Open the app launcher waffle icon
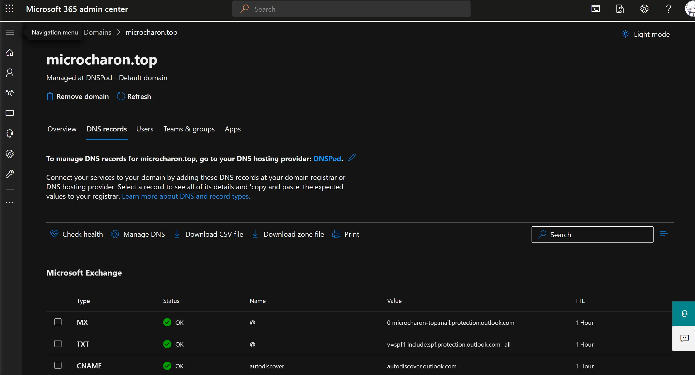 [9, 9]
